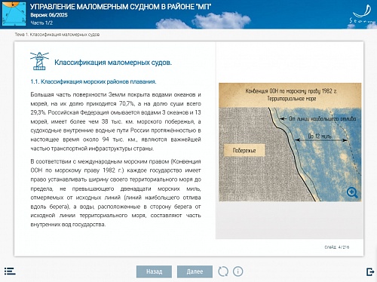Click the Назад button
Image resolution: width=377 pixels, height=282 pixels.
coord(154,271)
